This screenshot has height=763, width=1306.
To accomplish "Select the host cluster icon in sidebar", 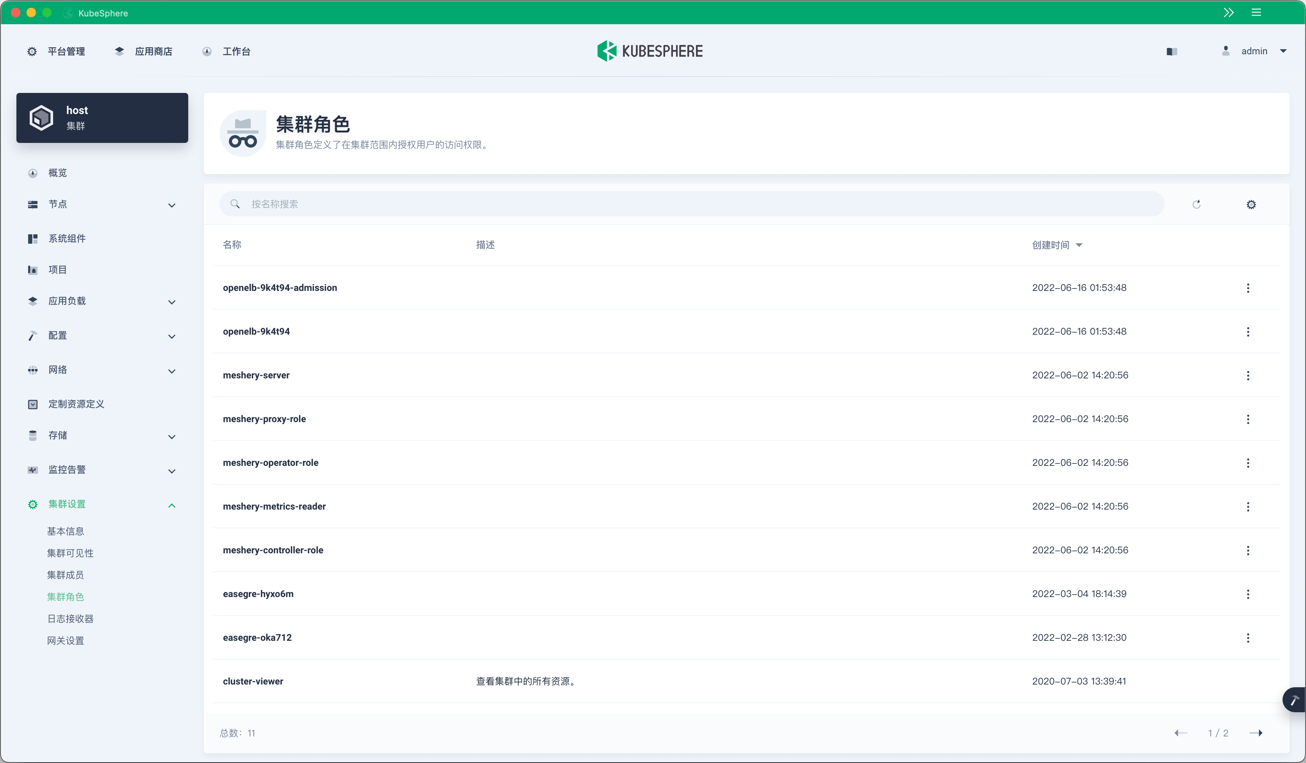I will [42, 117].
